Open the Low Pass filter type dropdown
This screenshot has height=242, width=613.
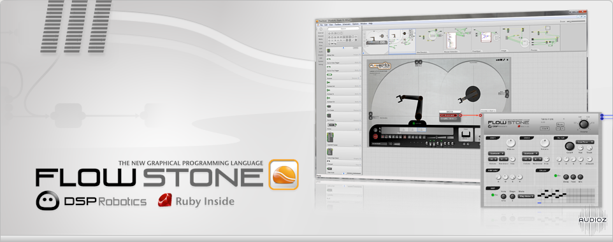point(585,142)
